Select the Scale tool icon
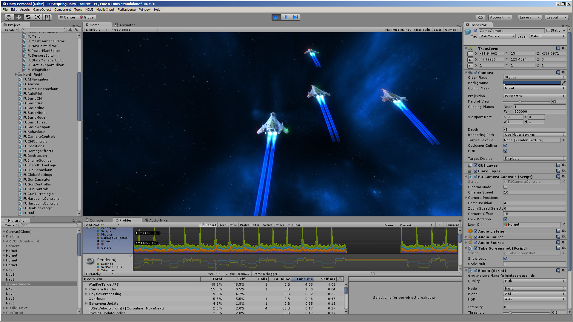Viewport: 573px width, 322px height. click(x=38, y=17)
